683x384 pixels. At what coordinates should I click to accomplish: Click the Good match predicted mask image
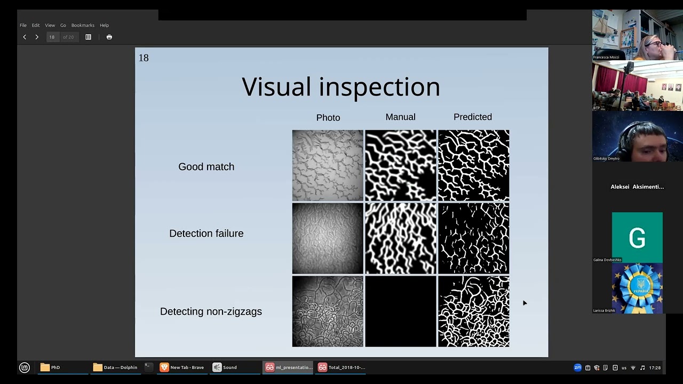(x=474, y=165)
